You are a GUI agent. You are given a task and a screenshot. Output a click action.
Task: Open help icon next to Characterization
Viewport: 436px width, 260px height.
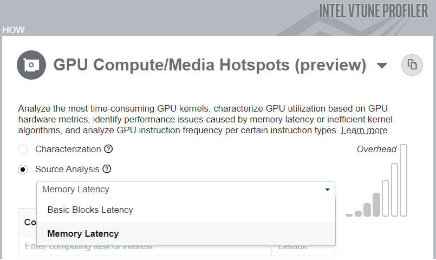coord(108,149)
